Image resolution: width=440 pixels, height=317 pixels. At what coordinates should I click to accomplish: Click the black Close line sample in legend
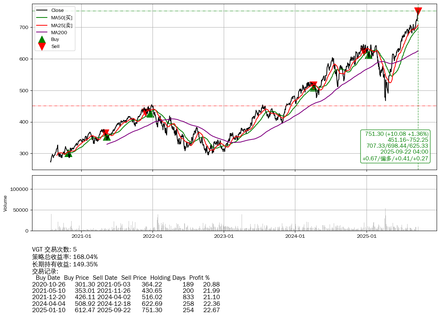coord(42,10)
